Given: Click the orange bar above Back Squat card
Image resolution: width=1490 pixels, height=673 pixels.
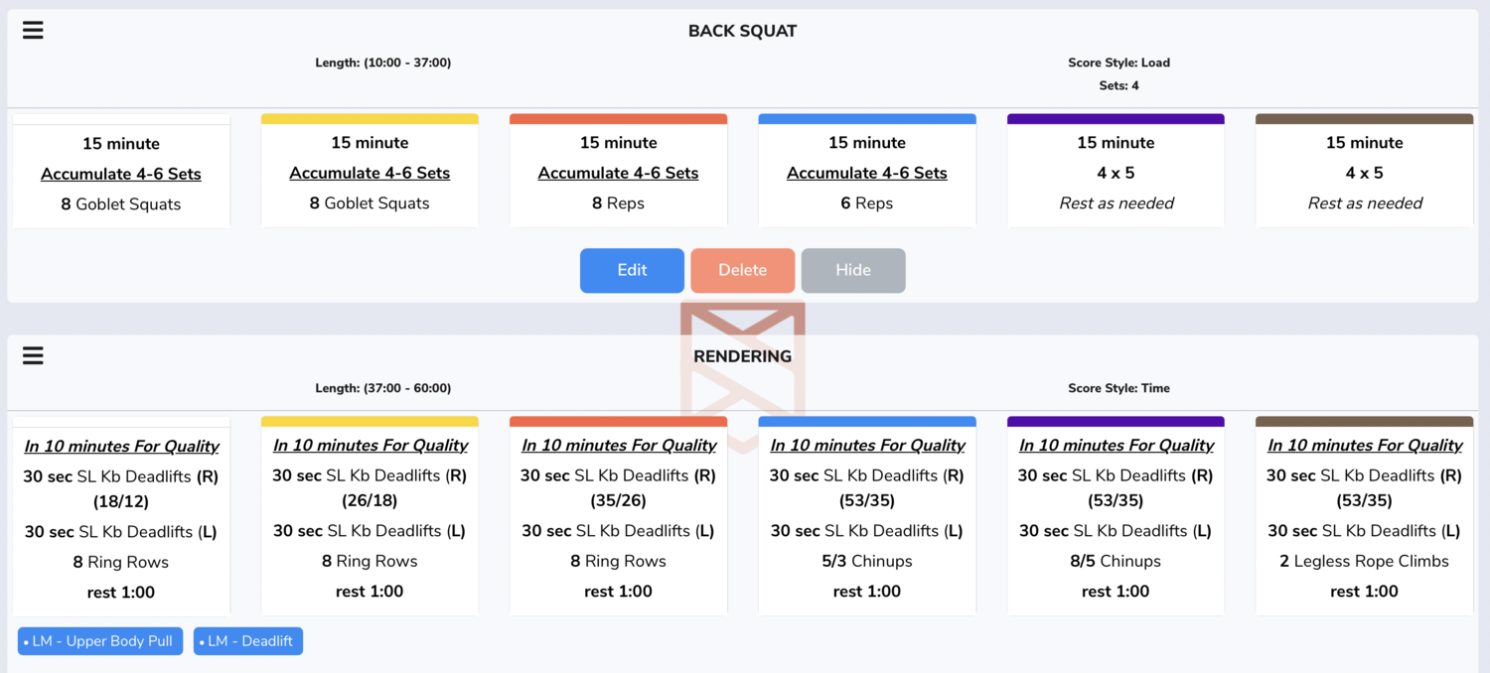Looking at the screenshot, I should click(618, 119).
